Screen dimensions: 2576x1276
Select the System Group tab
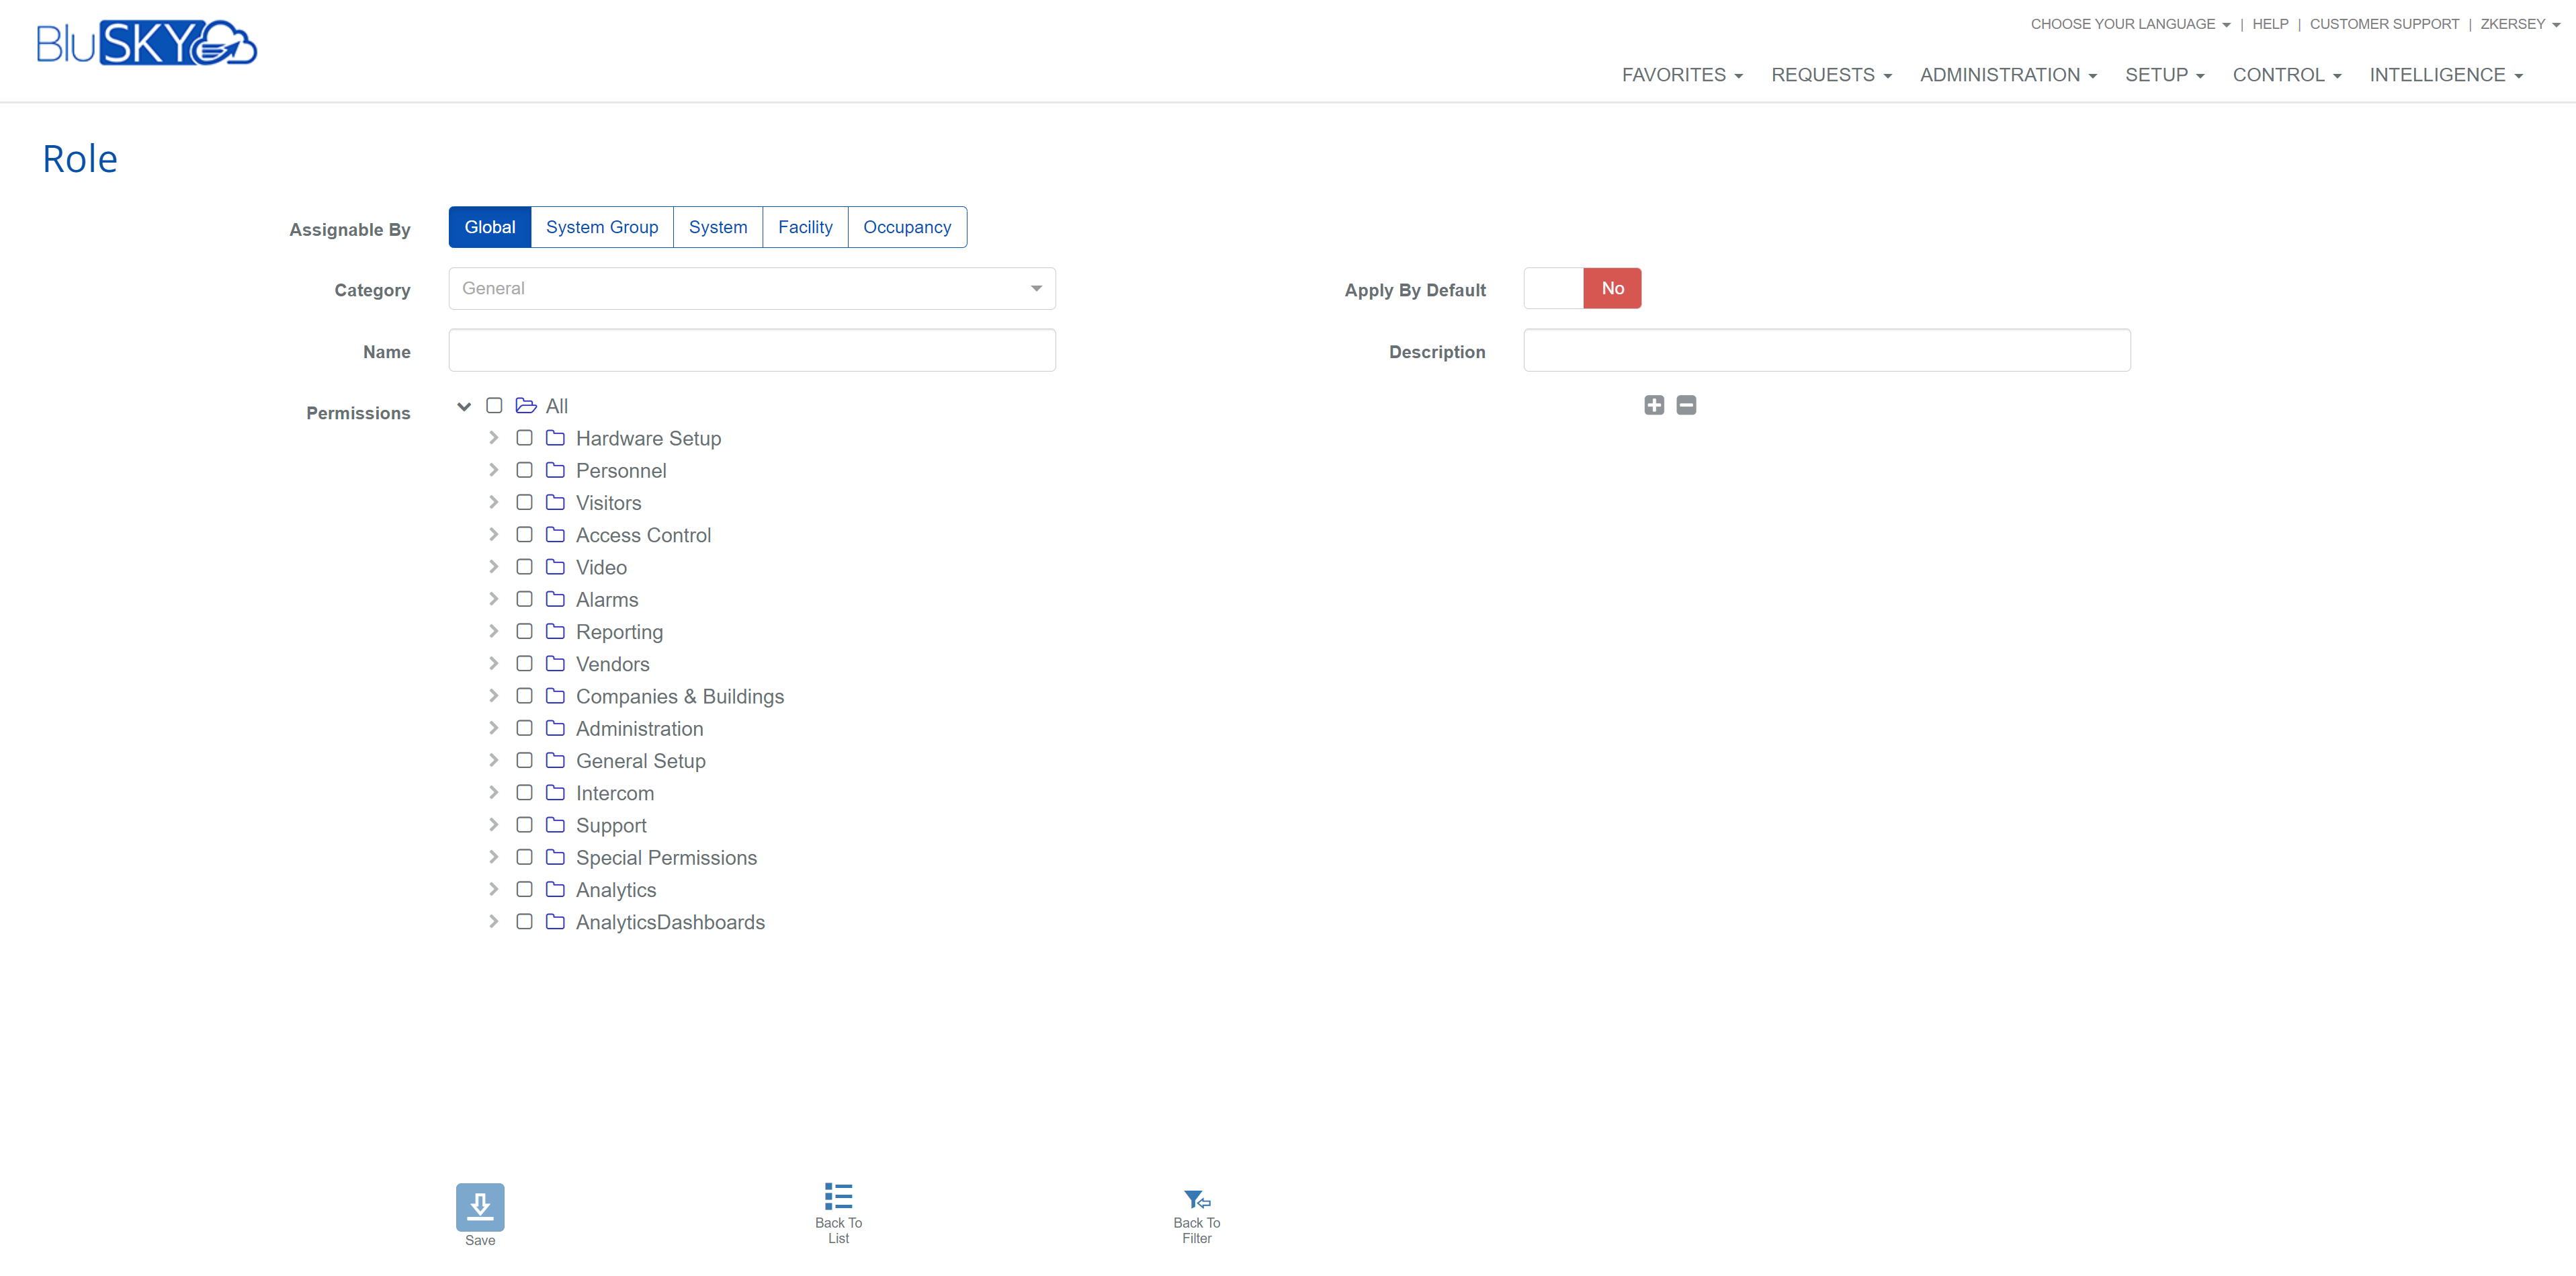[x=601, y=227]
